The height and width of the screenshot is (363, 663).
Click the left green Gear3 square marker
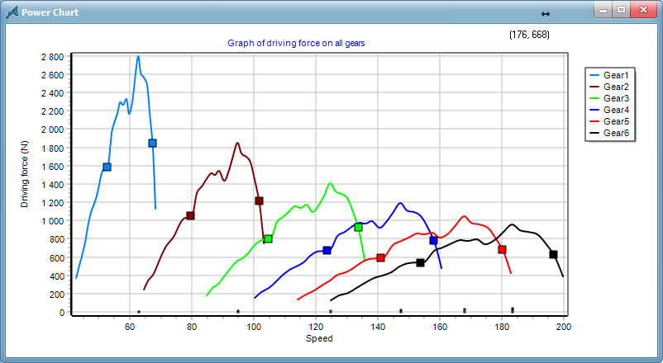coord(268,239)
